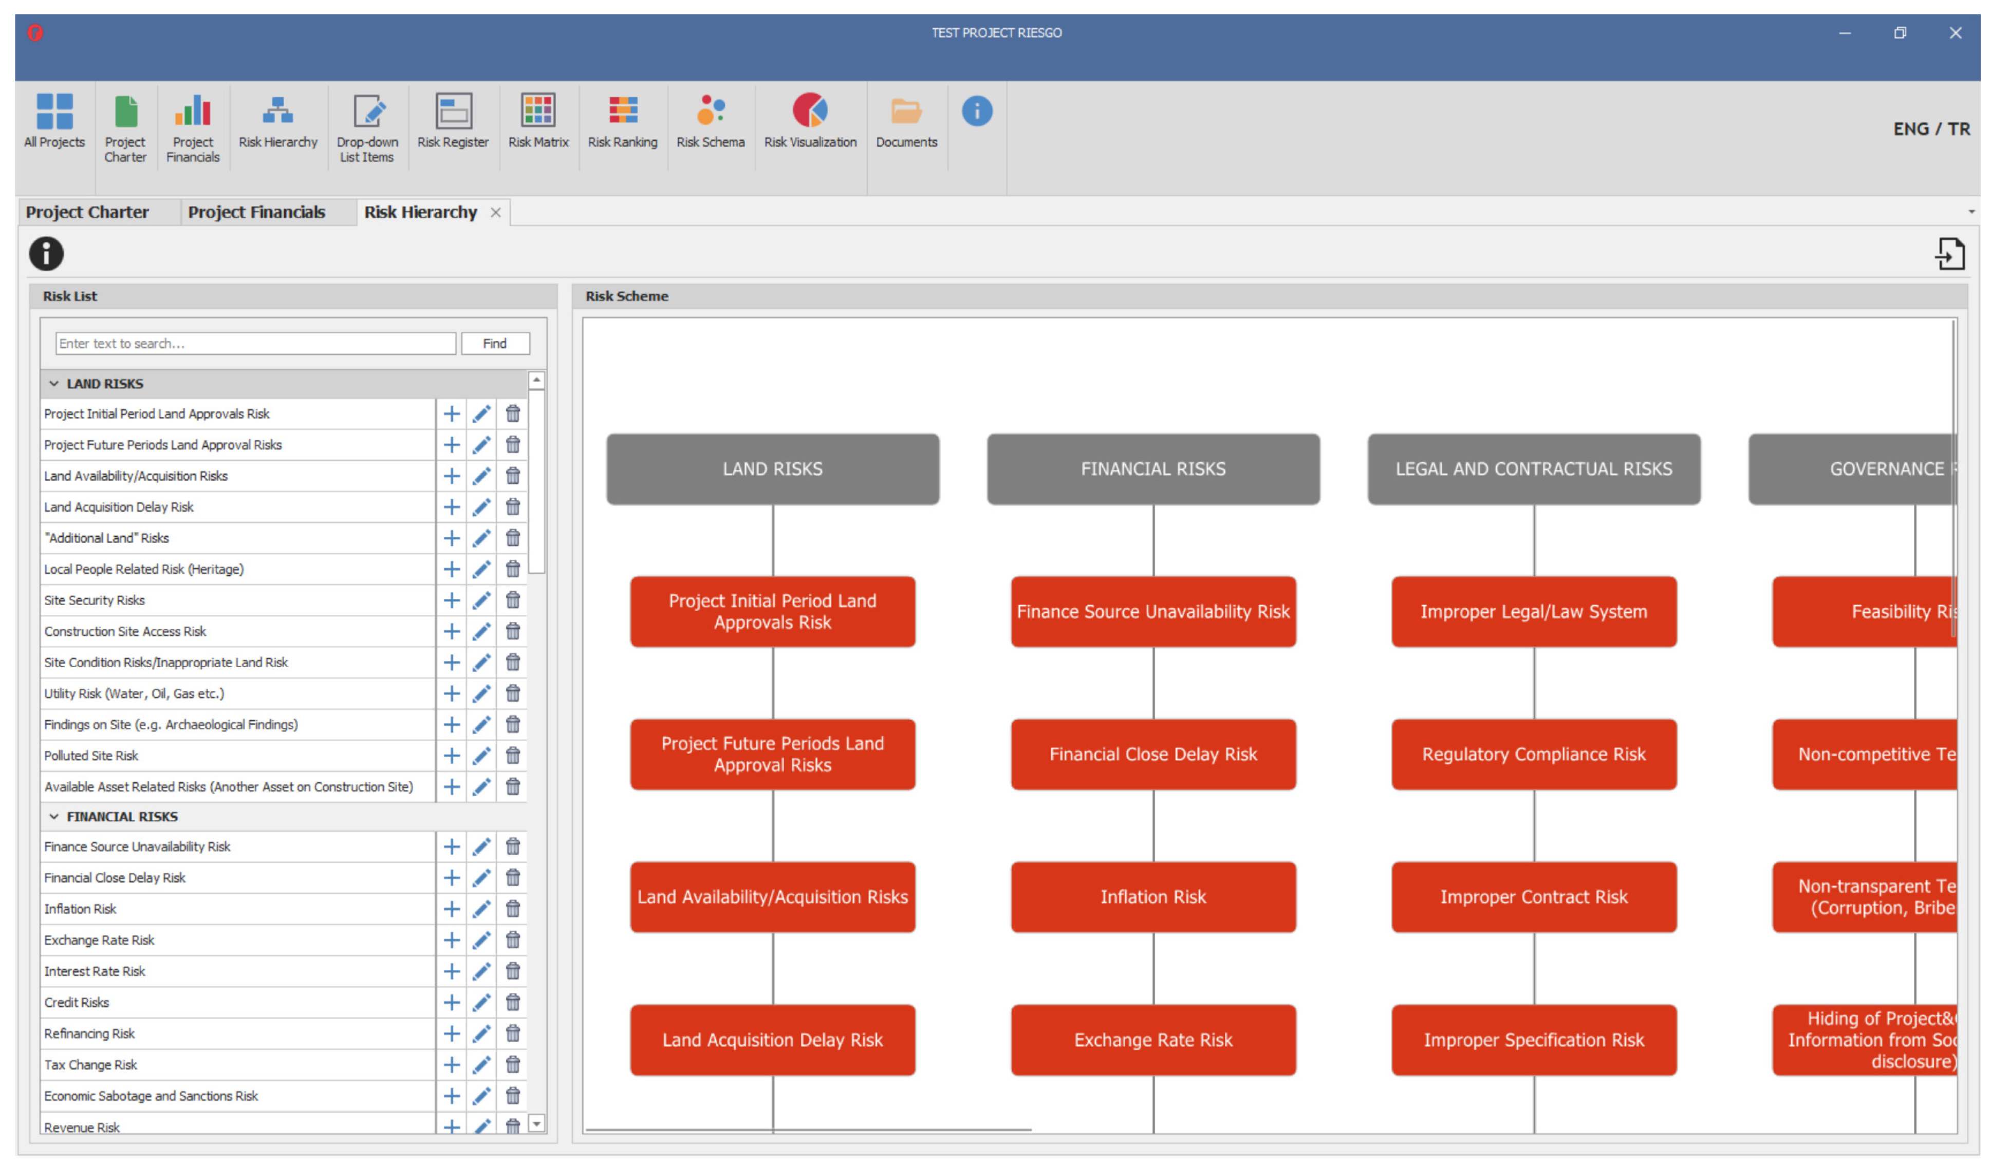The height and width of the screenshot is (1166, 1992).
Task: Switch to the Project Charter tab
Action: [87, 212]
